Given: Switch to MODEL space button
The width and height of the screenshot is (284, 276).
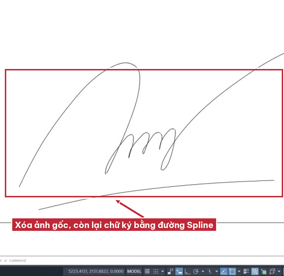Looking at the screenshot, I should [x=134, y=271].
